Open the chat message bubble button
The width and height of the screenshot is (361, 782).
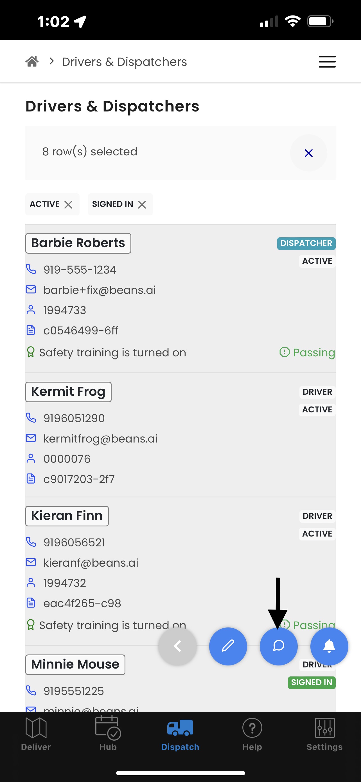(279, 646)
